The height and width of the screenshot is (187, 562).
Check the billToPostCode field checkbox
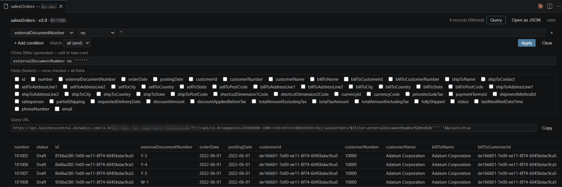click(x=451, y=87)
